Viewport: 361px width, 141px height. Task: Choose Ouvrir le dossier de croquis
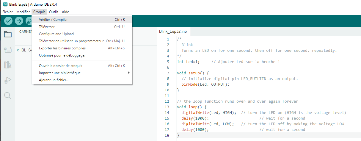tap(82, 66)
